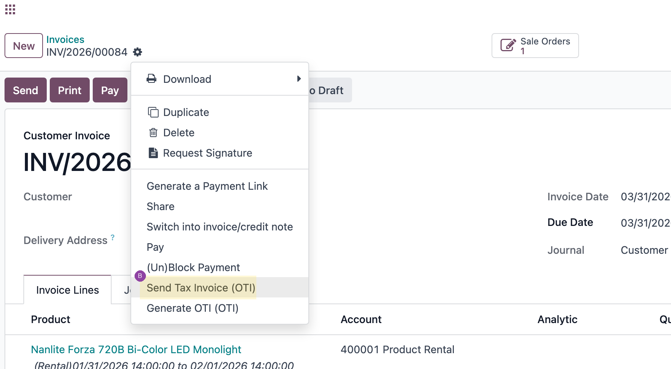Open the help tooltip for Delivery Address
Image resolution: width=671 pixels, height=369 pixels.
tap(112, 237)
